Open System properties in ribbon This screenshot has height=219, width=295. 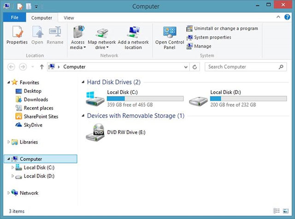tap(209, 37)
